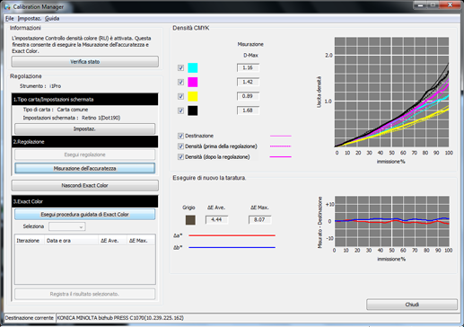Click the Strumento : i1Pro text
464x327 pixels.
pyautogui.click(x=40, y=86)
